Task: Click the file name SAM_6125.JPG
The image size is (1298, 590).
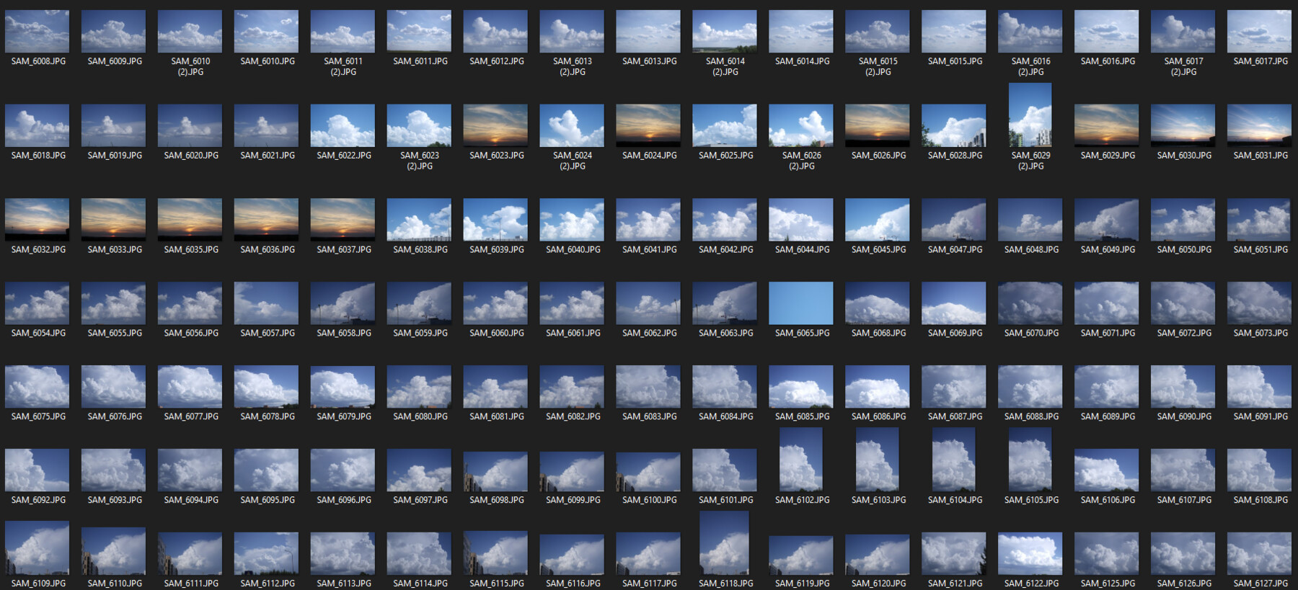Action: click(1108, 584)
